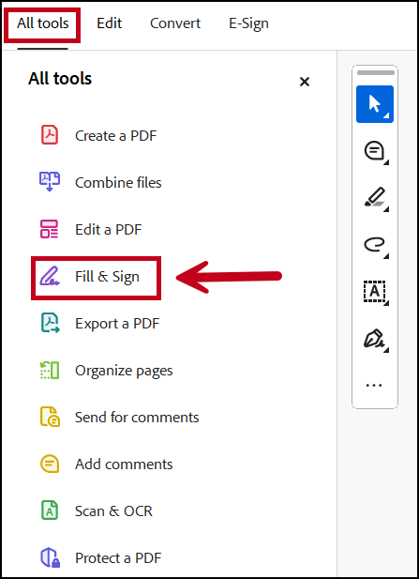Launch the Scan & OCR tool

(x=96, y=511)
